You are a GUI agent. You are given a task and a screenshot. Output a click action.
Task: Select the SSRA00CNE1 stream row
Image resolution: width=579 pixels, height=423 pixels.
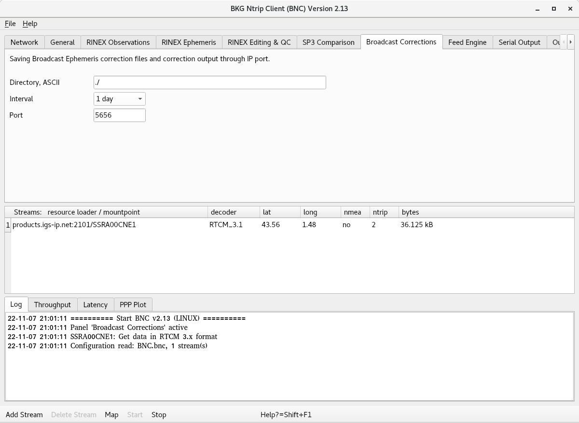(74, 225)
